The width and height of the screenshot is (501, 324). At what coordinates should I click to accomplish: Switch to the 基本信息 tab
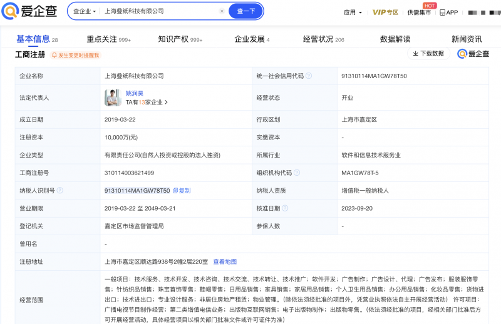tap(37, 39)
